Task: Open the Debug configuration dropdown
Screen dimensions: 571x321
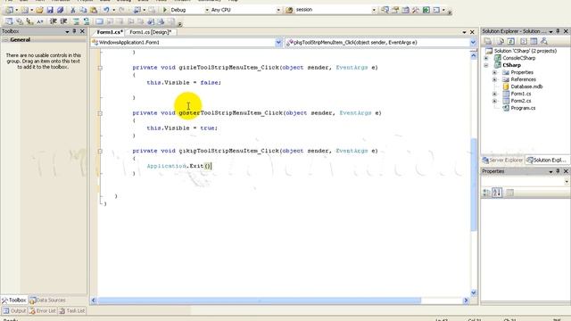Action: point(207,10)
